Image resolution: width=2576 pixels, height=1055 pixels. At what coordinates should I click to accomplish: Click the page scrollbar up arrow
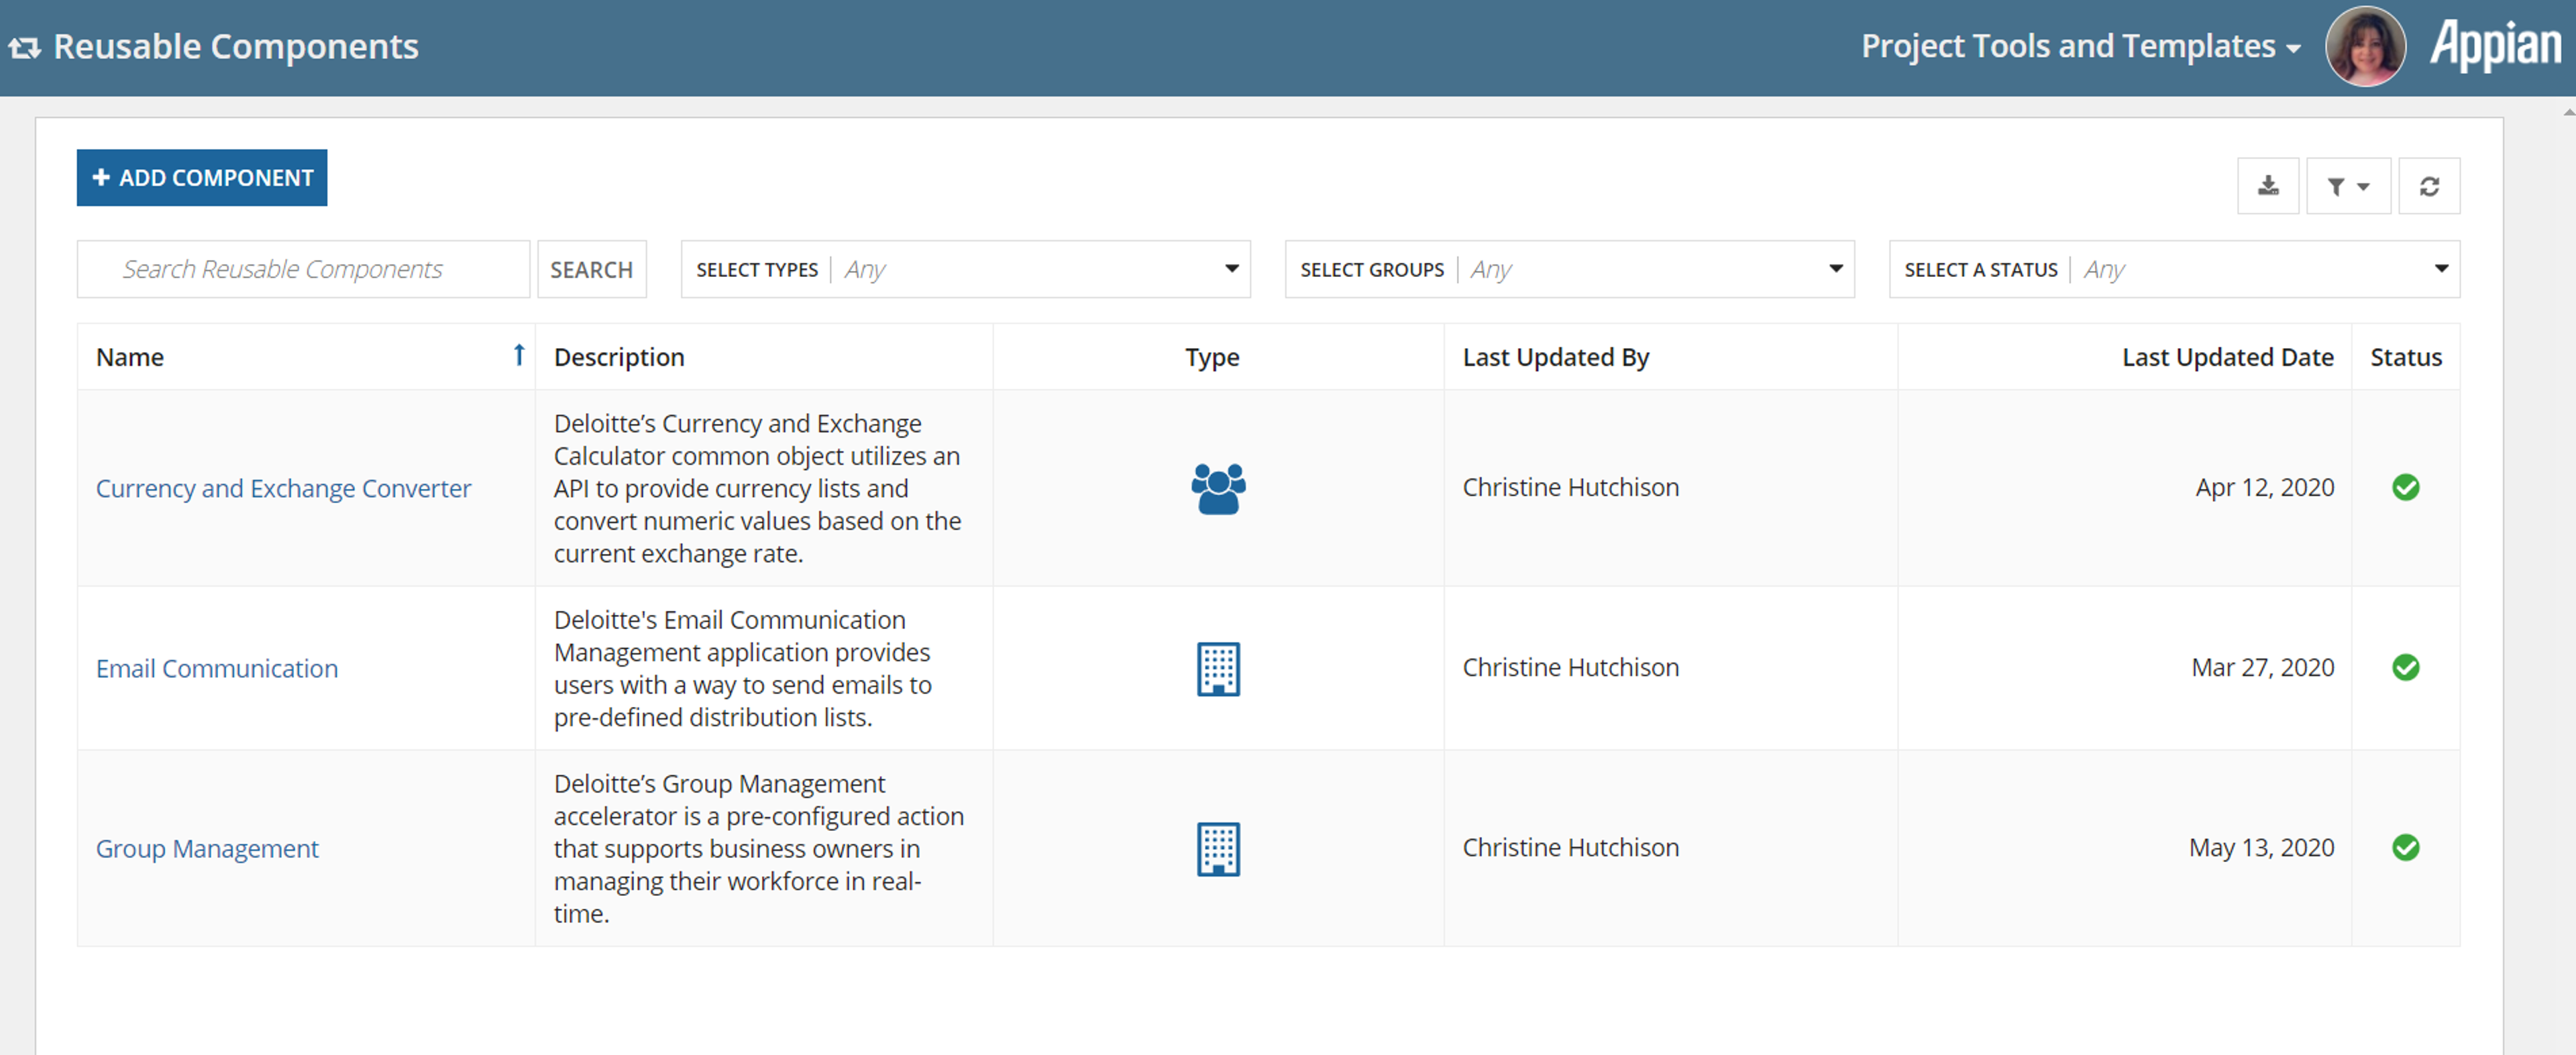[2568, 113]
